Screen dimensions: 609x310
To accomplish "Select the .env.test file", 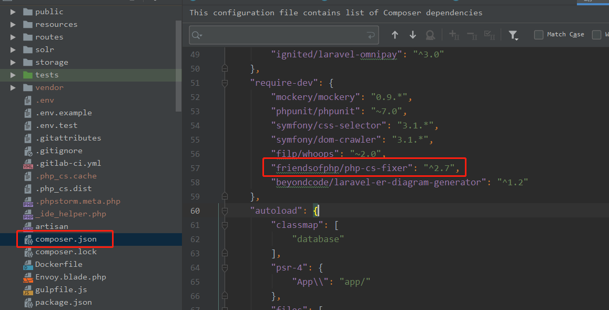I will click(x=56, y=125).
